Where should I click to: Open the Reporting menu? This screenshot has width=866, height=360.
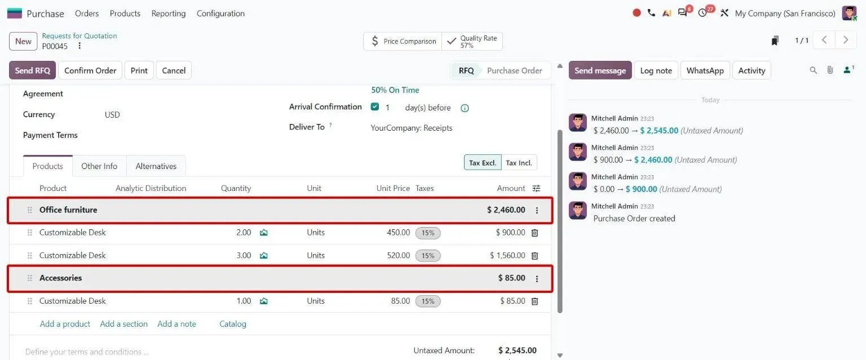169,13
